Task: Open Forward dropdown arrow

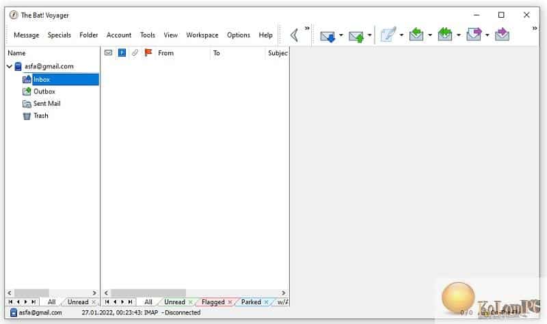Action: (x=488, y=35)
